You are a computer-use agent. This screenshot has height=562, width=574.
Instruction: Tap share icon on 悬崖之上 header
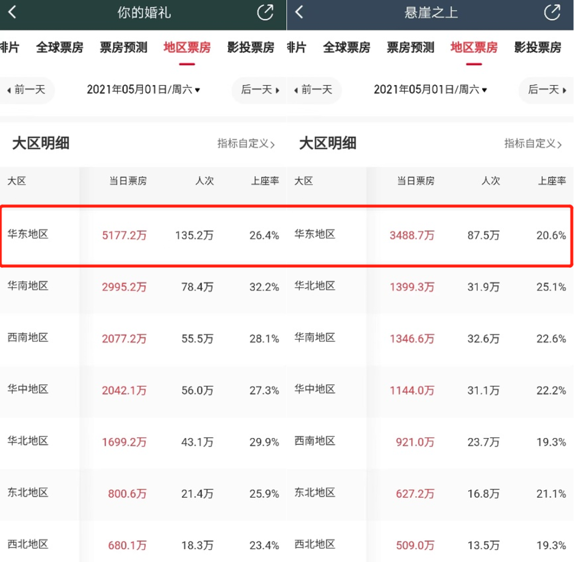(x=552, y=12)
